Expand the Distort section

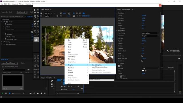pyautogui.click(x=118, y=64)
